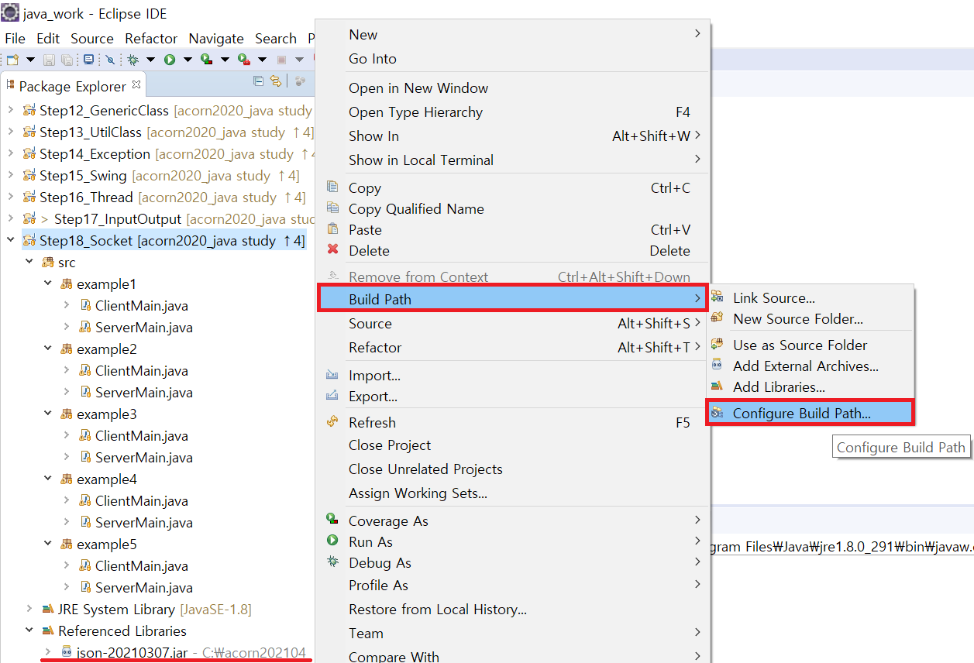974x663 pixels.
Task: Open the dropdown arrow next to Debug
Action: click(150, 60)
